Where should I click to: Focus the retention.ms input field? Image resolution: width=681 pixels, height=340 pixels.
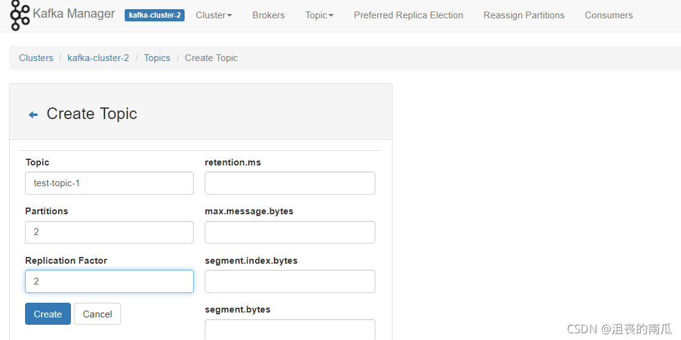click(x=290, y=183)
